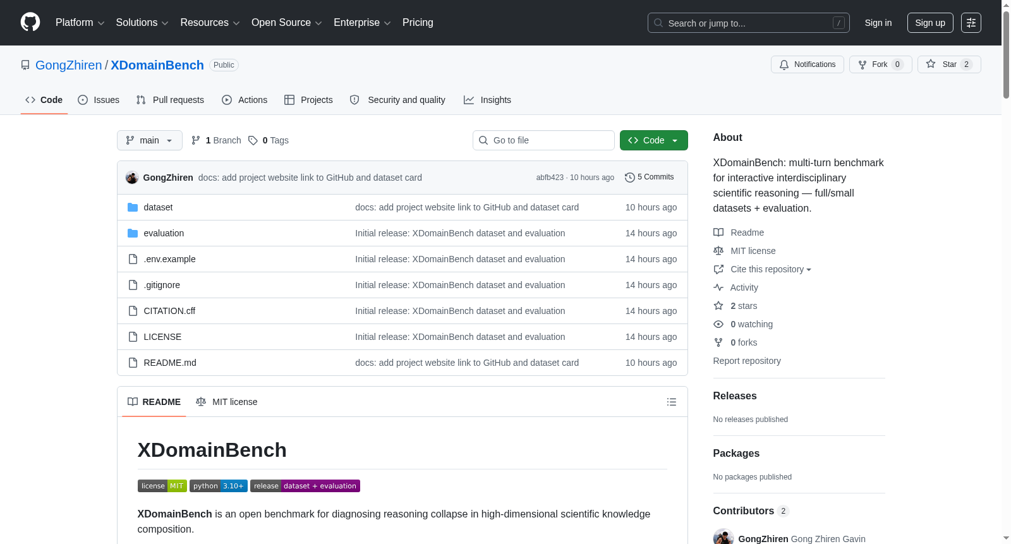Image resolution: width=1011 pixels, height=544 pixels.
Task: Open the Releases section heading link
Action: tap(735, 396)
